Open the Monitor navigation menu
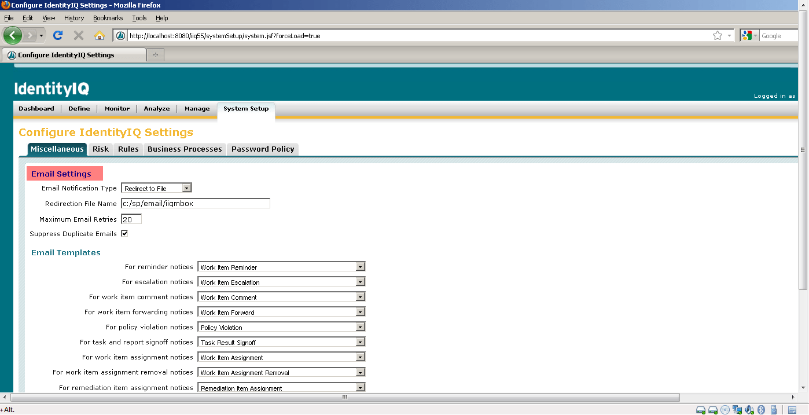809x415 pixels. click(x=117, y=108)
